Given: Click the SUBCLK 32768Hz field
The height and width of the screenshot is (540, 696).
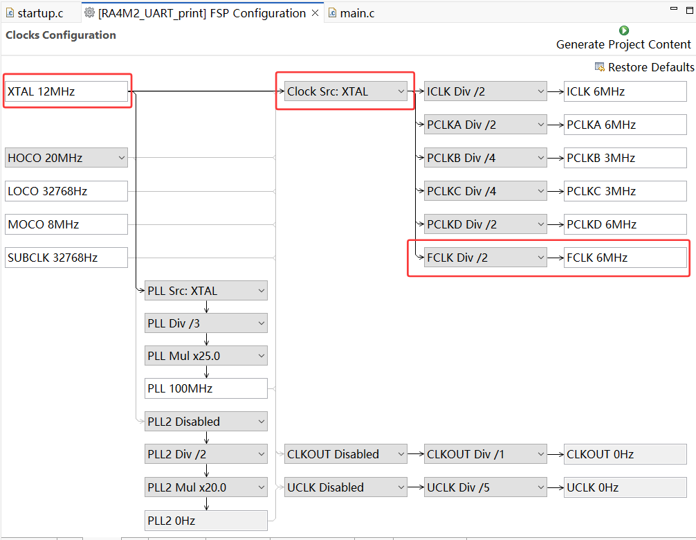Looking at the screenshot, I should [66, 258].
